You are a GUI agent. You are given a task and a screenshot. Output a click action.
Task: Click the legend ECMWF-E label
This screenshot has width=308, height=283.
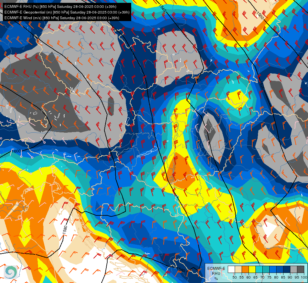(x=216, y=269)
